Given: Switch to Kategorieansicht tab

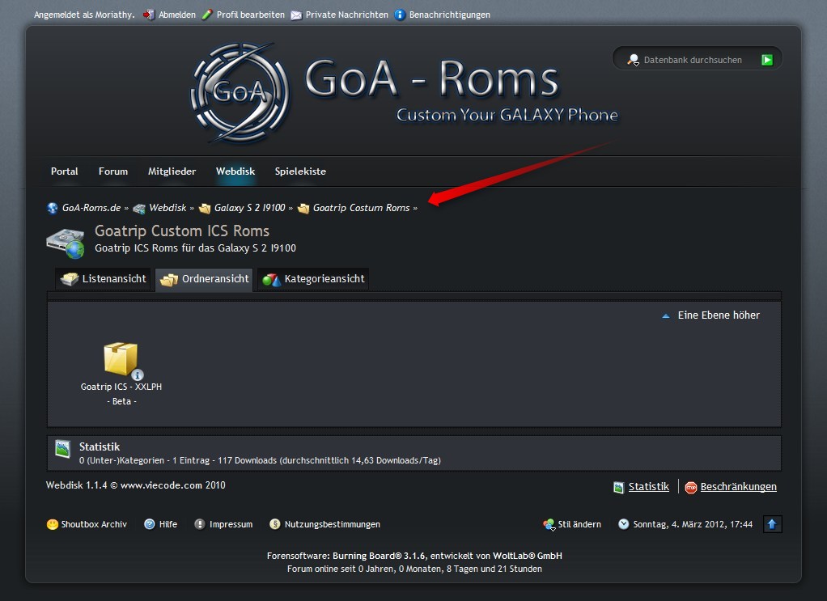Looking at the screenshot, I should (x=314, y=279).
